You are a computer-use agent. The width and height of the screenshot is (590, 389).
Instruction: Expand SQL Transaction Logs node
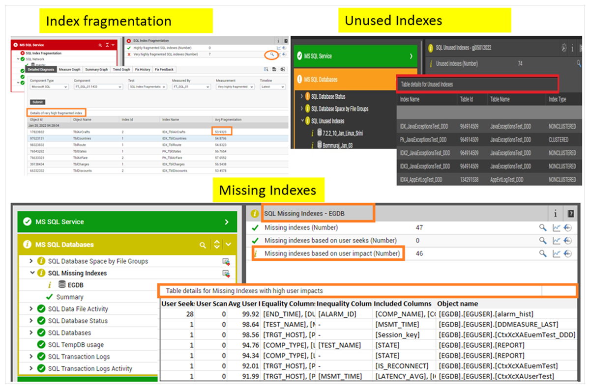31,357
